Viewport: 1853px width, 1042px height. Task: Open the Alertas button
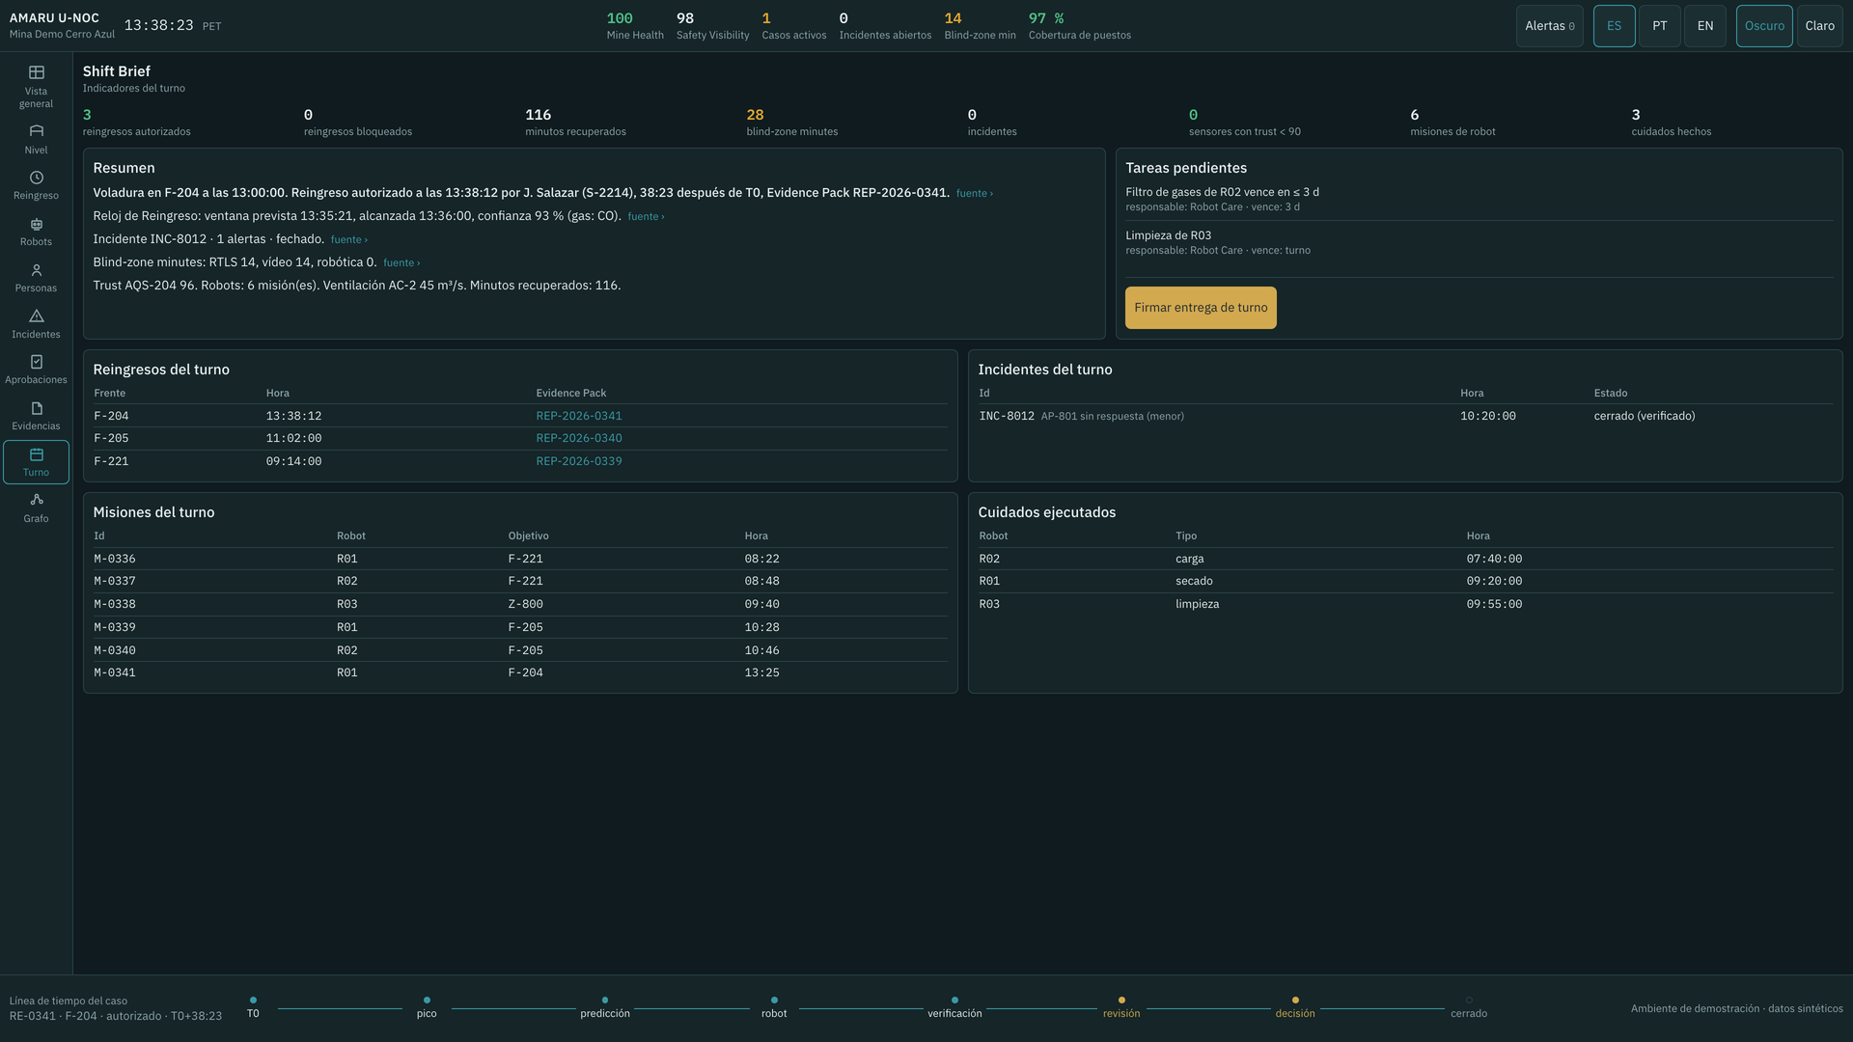point(1549,26)
